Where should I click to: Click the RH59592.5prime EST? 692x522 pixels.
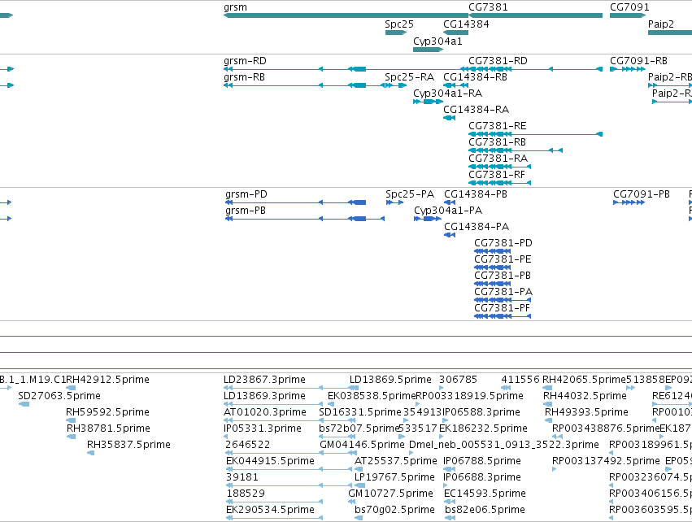point(71,420)
